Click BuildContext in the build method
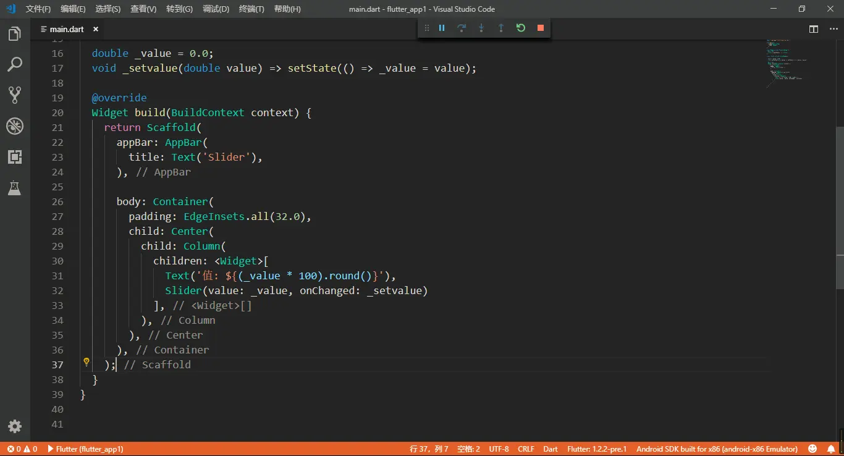This screenshot has height=456, width=844. [208, 112]
